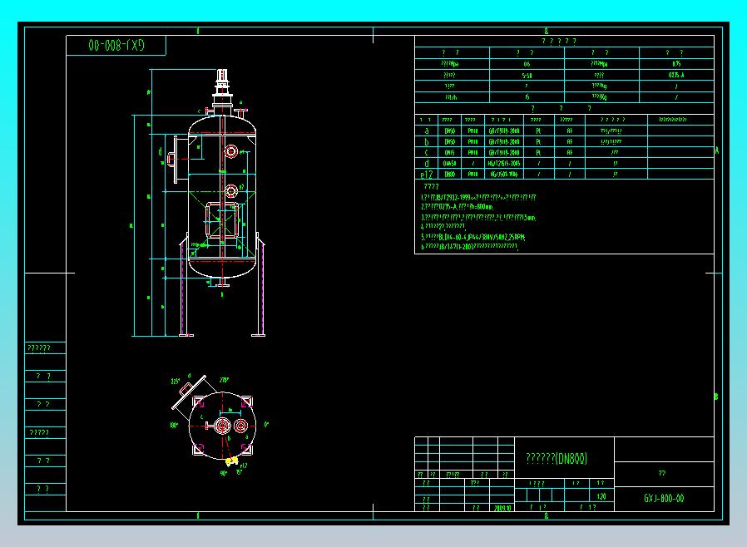Click the (DN800) drawing title text
The height and width of the screenshot is (547, 747).
pos(571,458)
